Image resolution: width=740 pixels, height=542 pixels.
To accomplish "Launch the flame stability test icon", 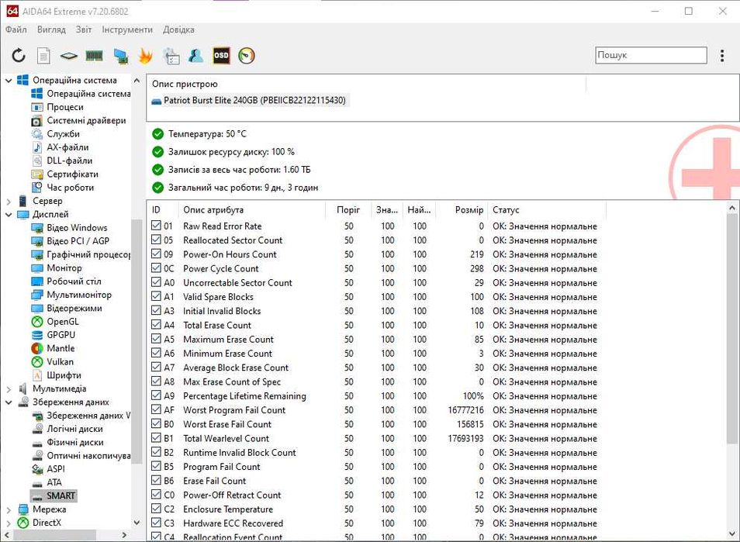I will tap(145, 56).
